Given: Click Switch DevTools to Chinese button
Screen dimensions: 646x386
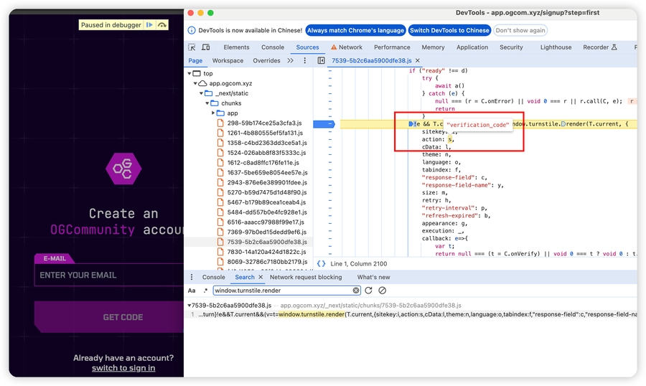Looking at the screenshot, I should click(450, 30).
